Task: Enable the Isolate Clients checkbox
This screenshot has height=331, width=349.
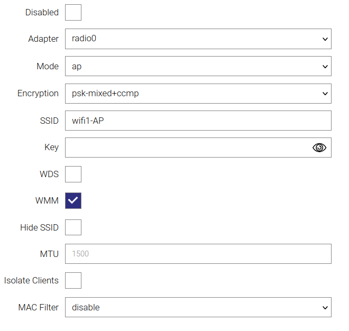Action: 73,280
